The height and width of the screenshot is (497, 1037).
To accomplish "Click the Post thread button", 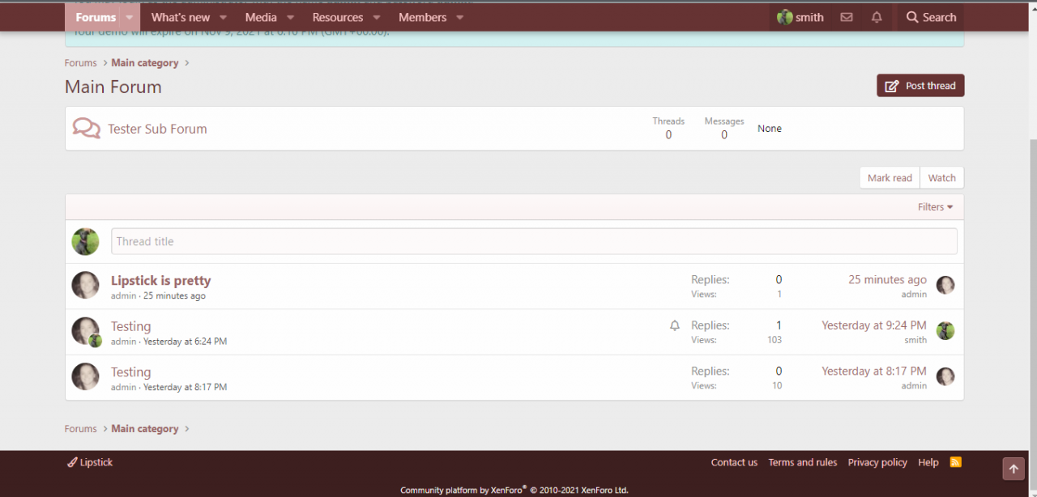I will point(920,86).
